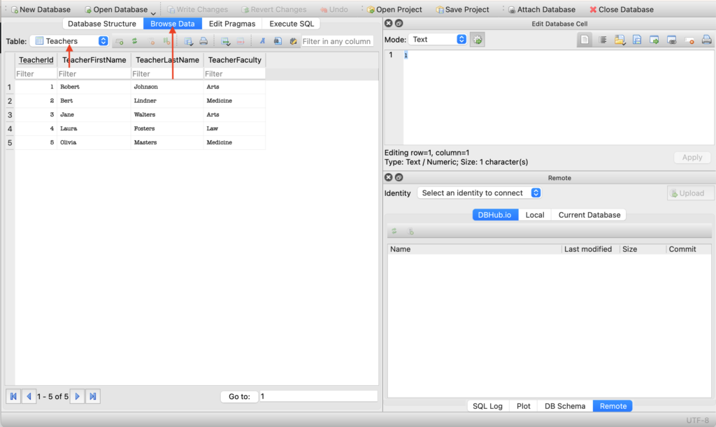Open the Teachers table dropdown
Screen dimensions: 716x427
tap(69, 41)
